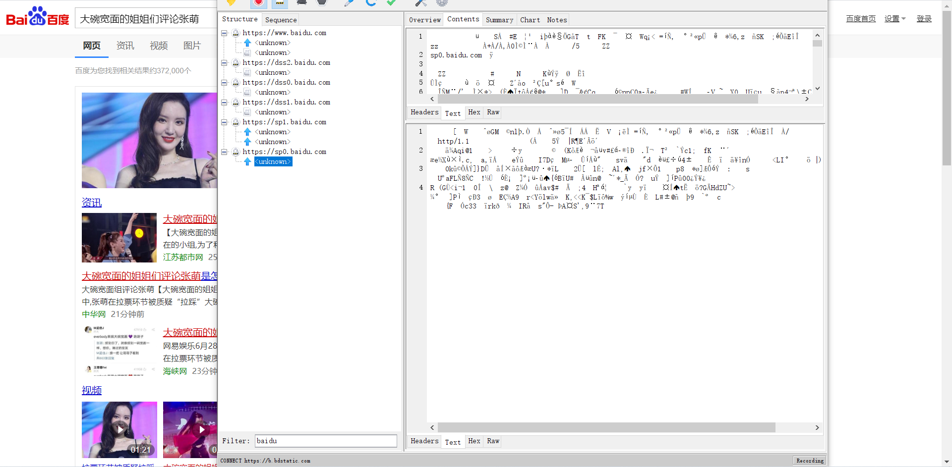Select Headers tab in the bottom response pane
This screenshot has width=952, height=467.
[x=424, y=441]
